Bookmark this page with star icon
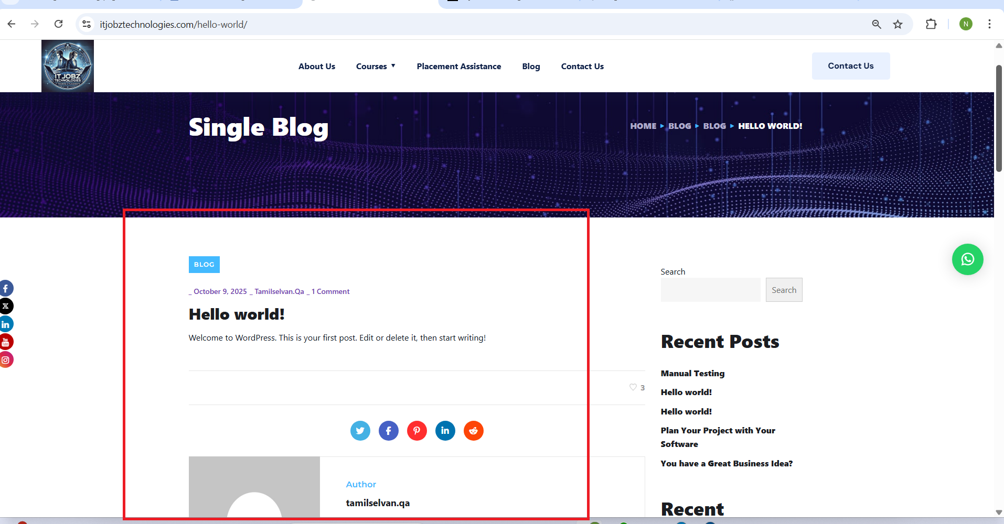This screenshot has height=524, width=1004. pyautogui.click(x=898, y=24)
